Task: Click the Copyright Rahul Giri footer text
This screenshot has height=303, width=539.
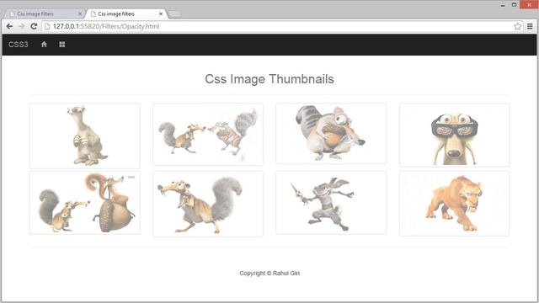Action: point(269,273)
